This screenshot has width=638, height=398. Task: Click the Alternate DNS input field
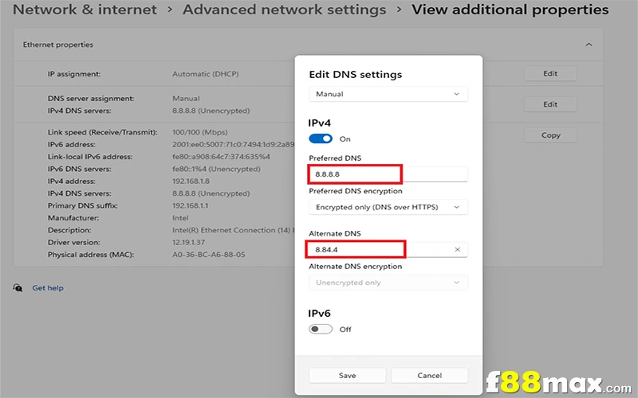click(388, 249)
